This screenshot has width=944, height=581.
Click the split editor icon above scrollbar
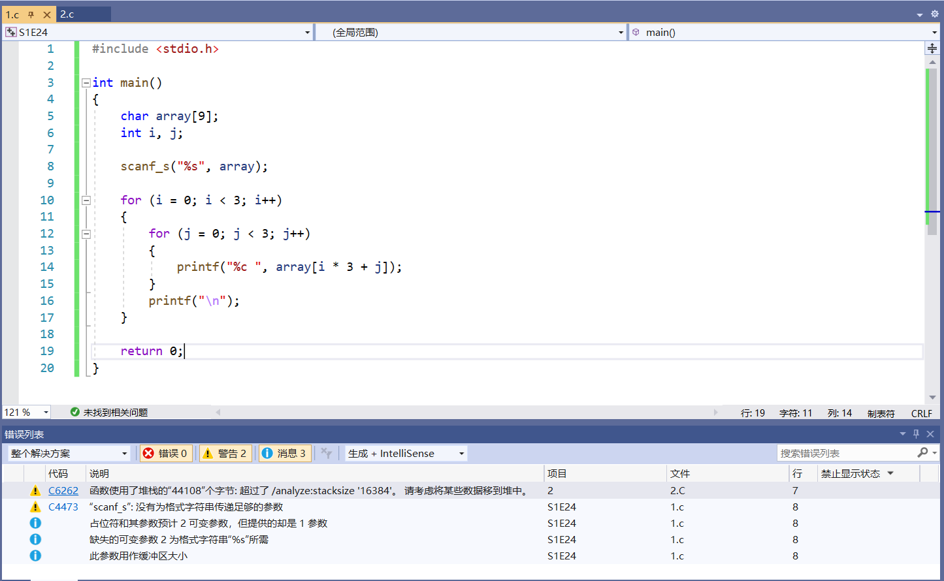tap(932, 48)
